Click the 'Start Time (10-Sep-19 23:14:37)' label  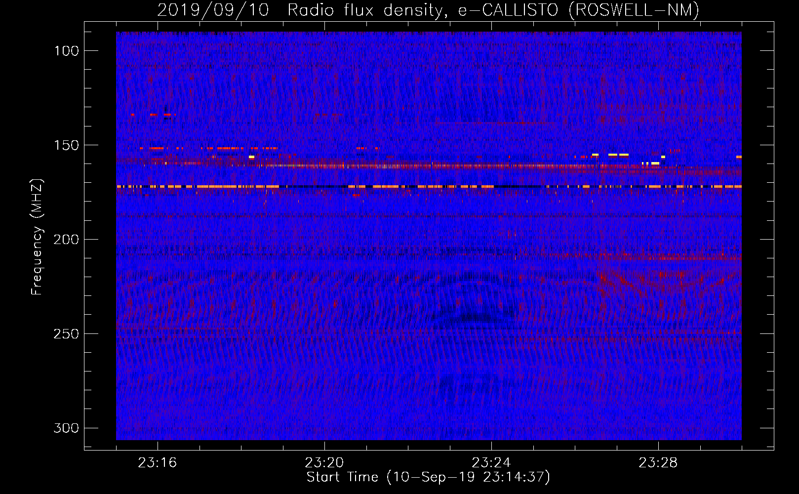pos(428,477)
